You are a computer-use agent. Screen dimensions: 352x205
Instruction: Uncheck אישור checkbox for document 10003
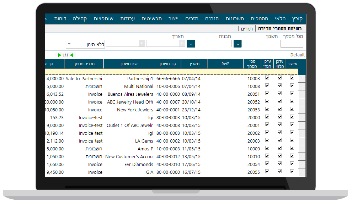pos(292,78)
